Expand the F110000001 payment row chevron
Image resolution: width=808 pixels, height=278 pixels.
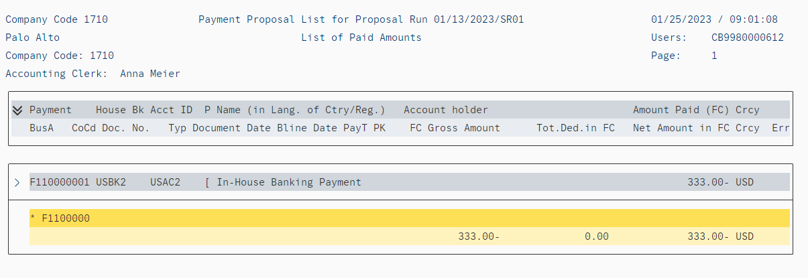coord(17,182)
